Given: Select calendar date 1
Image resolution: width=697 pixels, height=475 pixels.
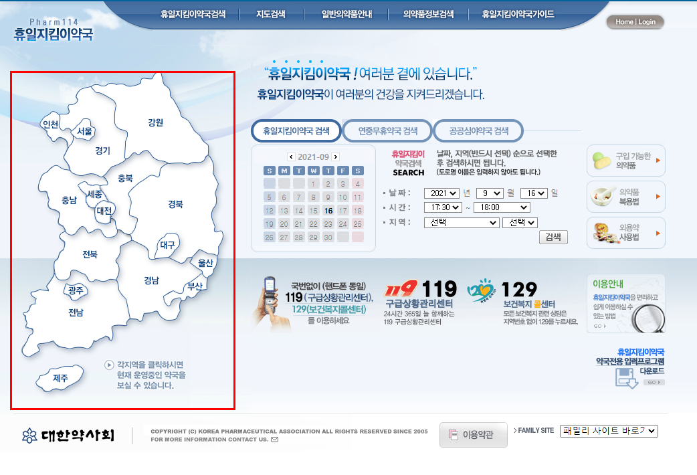Looking at the screenshot, I should click(314, 183).
